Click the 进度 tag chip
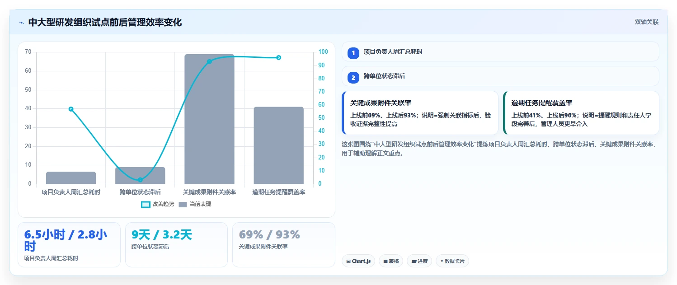 click(x=419, y=261)
